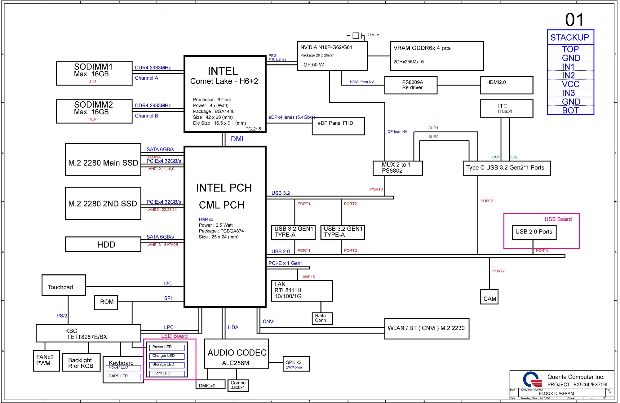The width and height of the screenshot is (620, 403).
Task: Click the MUX 2 to 1 PS8802 block
Action: (398, 168)
